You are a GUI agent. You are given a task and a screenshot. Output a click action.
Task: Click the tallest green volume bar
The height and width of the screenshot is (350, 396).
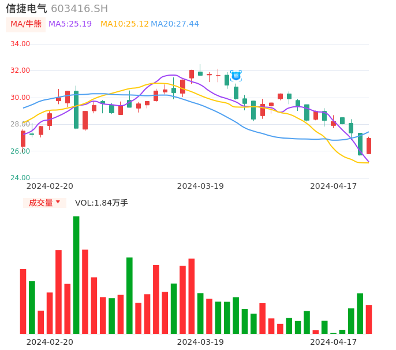76,274
